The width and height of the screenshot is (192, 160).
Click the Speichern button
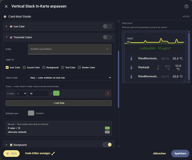click(x=180, y=154)
